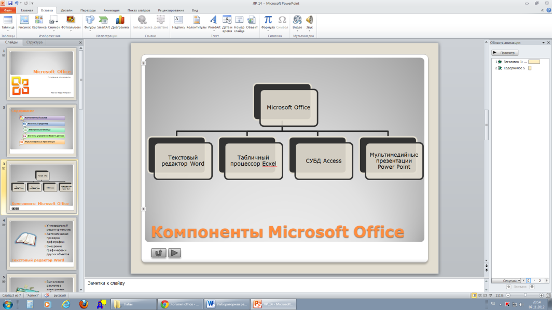Insert Звук audio
Screen dimensions: 552x310
(309, 23)
